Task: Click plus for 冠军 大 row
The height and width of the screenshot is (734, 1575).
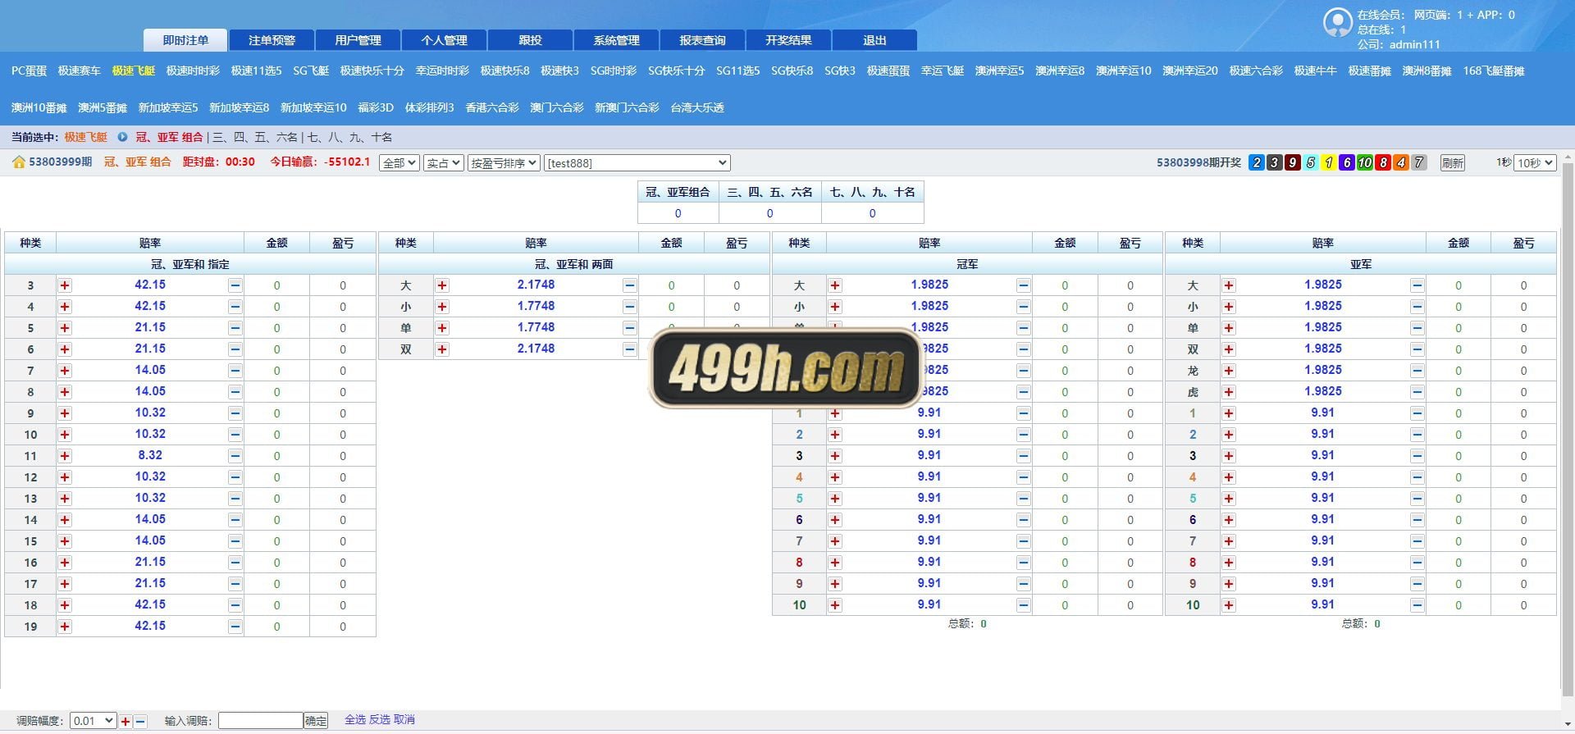Action: click(x=835, y=285)
